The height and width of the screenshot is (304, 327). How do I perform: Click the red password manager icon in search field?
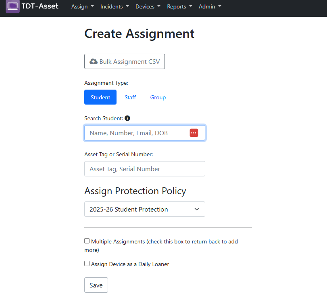click(x=194, y=133)
